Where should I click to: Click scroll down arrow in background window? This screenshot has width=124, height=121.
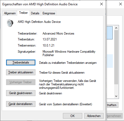tap(116, 96)
